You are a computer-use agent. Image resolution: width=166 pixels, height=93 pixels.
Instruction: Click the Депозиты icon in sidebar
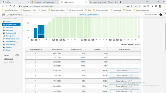click(x=4, y=27)
